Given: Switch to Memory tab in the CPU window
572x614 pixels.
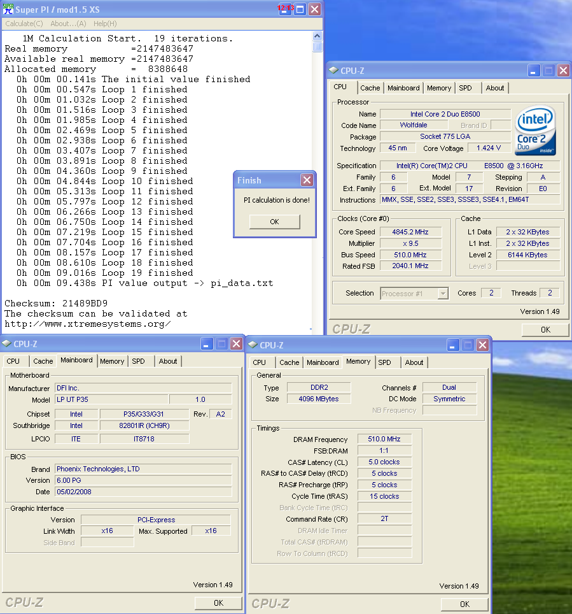Looking at the screenshot, I should click(x=439, y=88).
